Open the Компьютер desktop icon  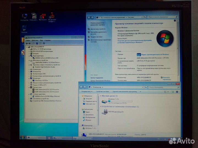tap(24, 17)
